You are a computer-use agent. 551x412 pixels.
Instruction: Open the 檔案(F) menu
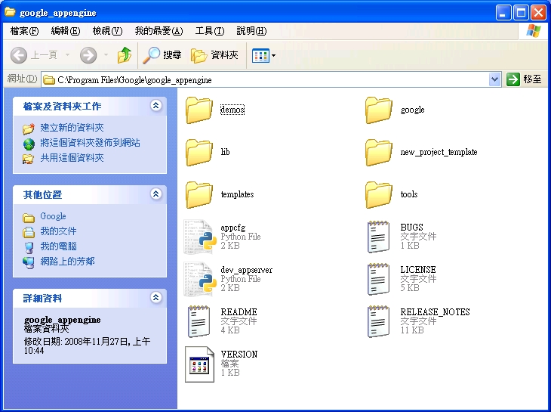tap(24, 31)
